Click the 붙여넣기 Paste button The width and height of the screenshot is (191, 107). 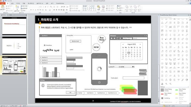click(3, 8)
